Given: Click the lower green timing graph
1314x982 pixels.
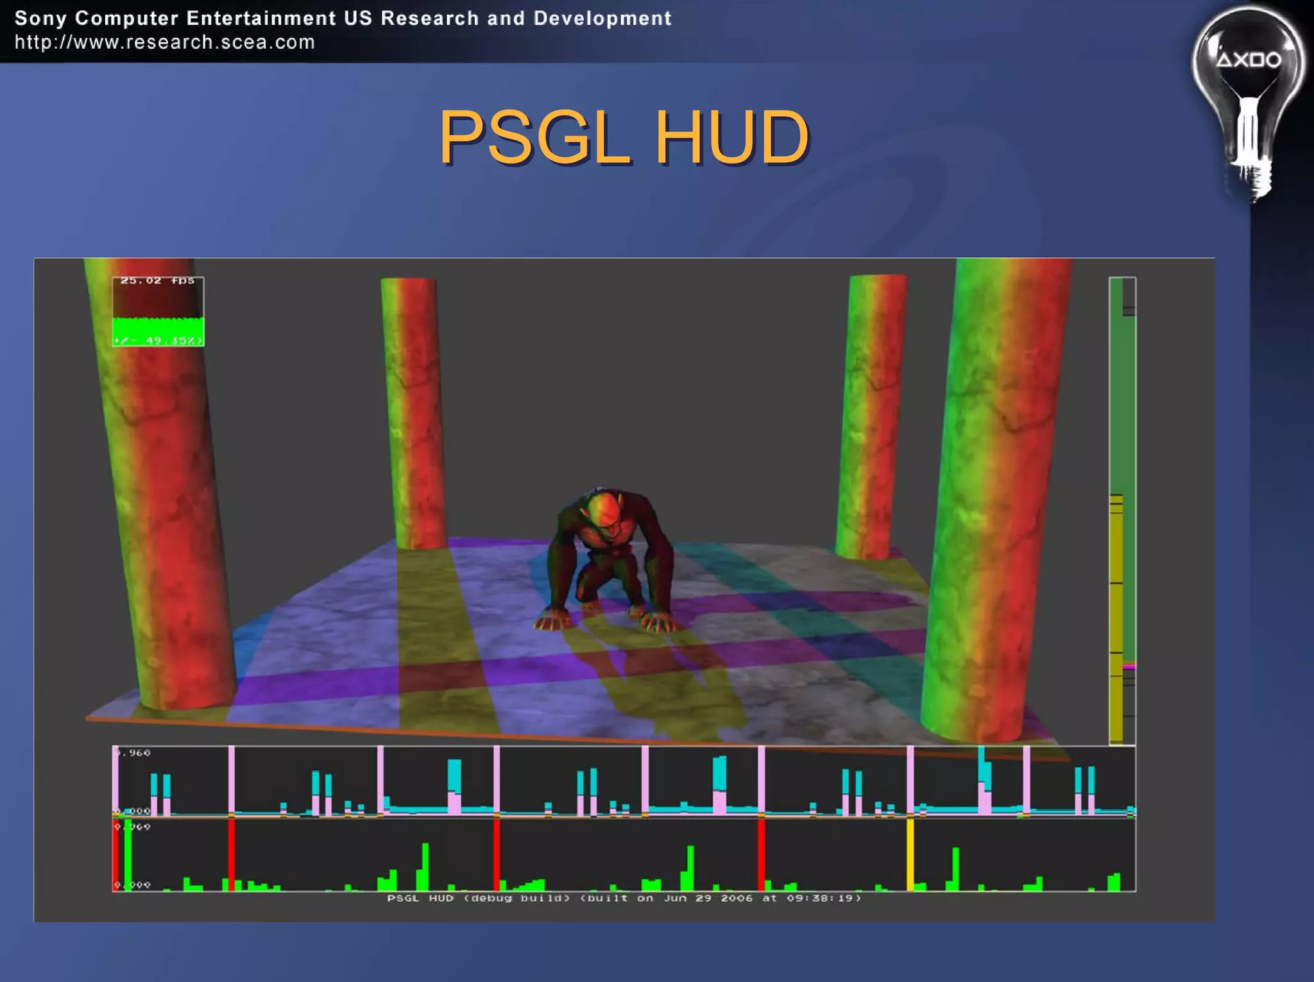Looking at the screenshot, I should coord(624,855).
